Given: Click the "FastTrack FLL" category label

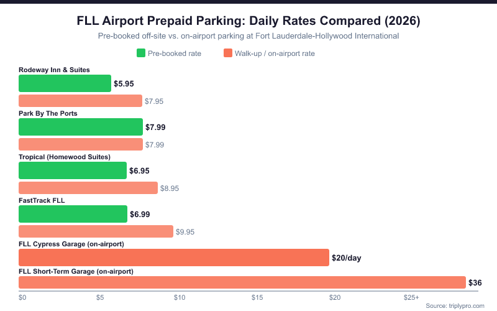Looking at the screenshot, I should tap(42, 200).
